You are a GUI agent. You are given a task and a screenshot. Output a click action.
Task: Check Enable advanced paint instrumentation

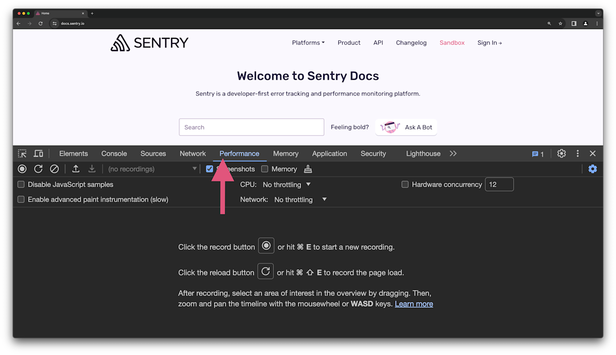click(x=21, y=200)
